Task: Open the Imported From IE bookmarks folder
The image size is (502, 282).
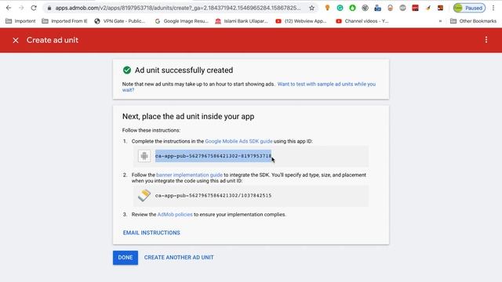Action: pos(64,21)
